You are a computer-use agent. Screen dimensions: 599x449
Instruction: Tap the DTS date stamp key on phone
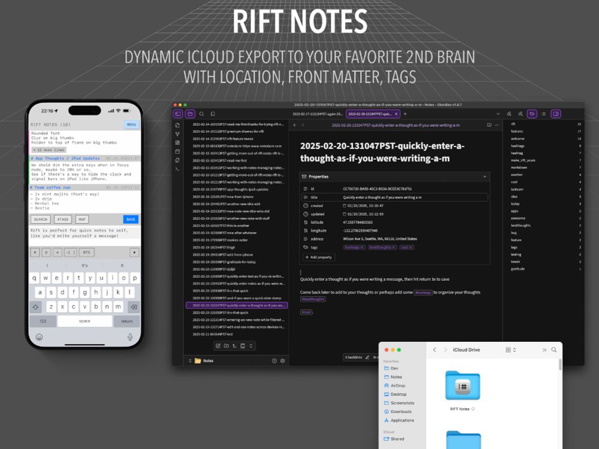(87, 253)
